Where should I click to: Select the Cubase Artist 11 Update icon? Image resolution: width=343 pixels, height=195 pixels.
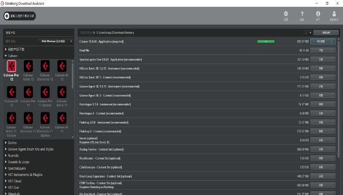pyautogui.click(x=11, y=118)
